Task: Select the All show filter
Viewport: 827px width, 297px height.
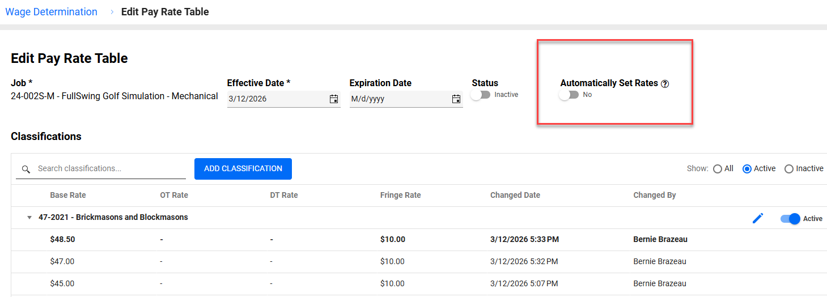Action: click(718, 169)
